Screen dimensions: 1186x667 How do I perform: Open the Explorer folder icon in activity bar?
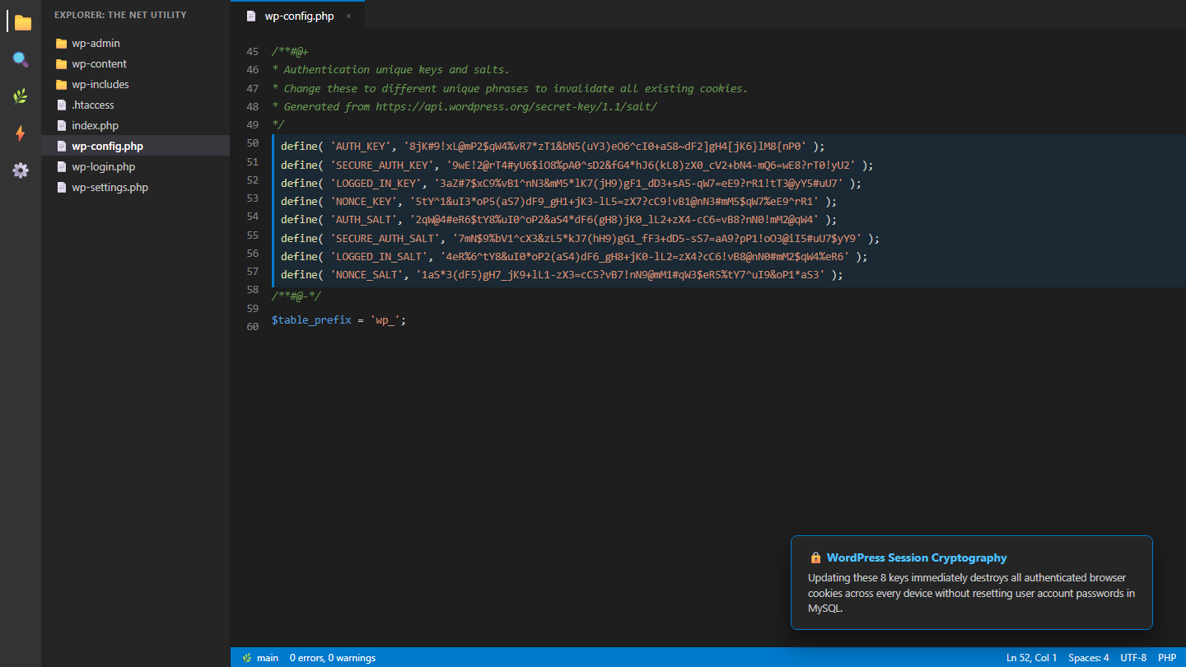click(x=22, y=22)
